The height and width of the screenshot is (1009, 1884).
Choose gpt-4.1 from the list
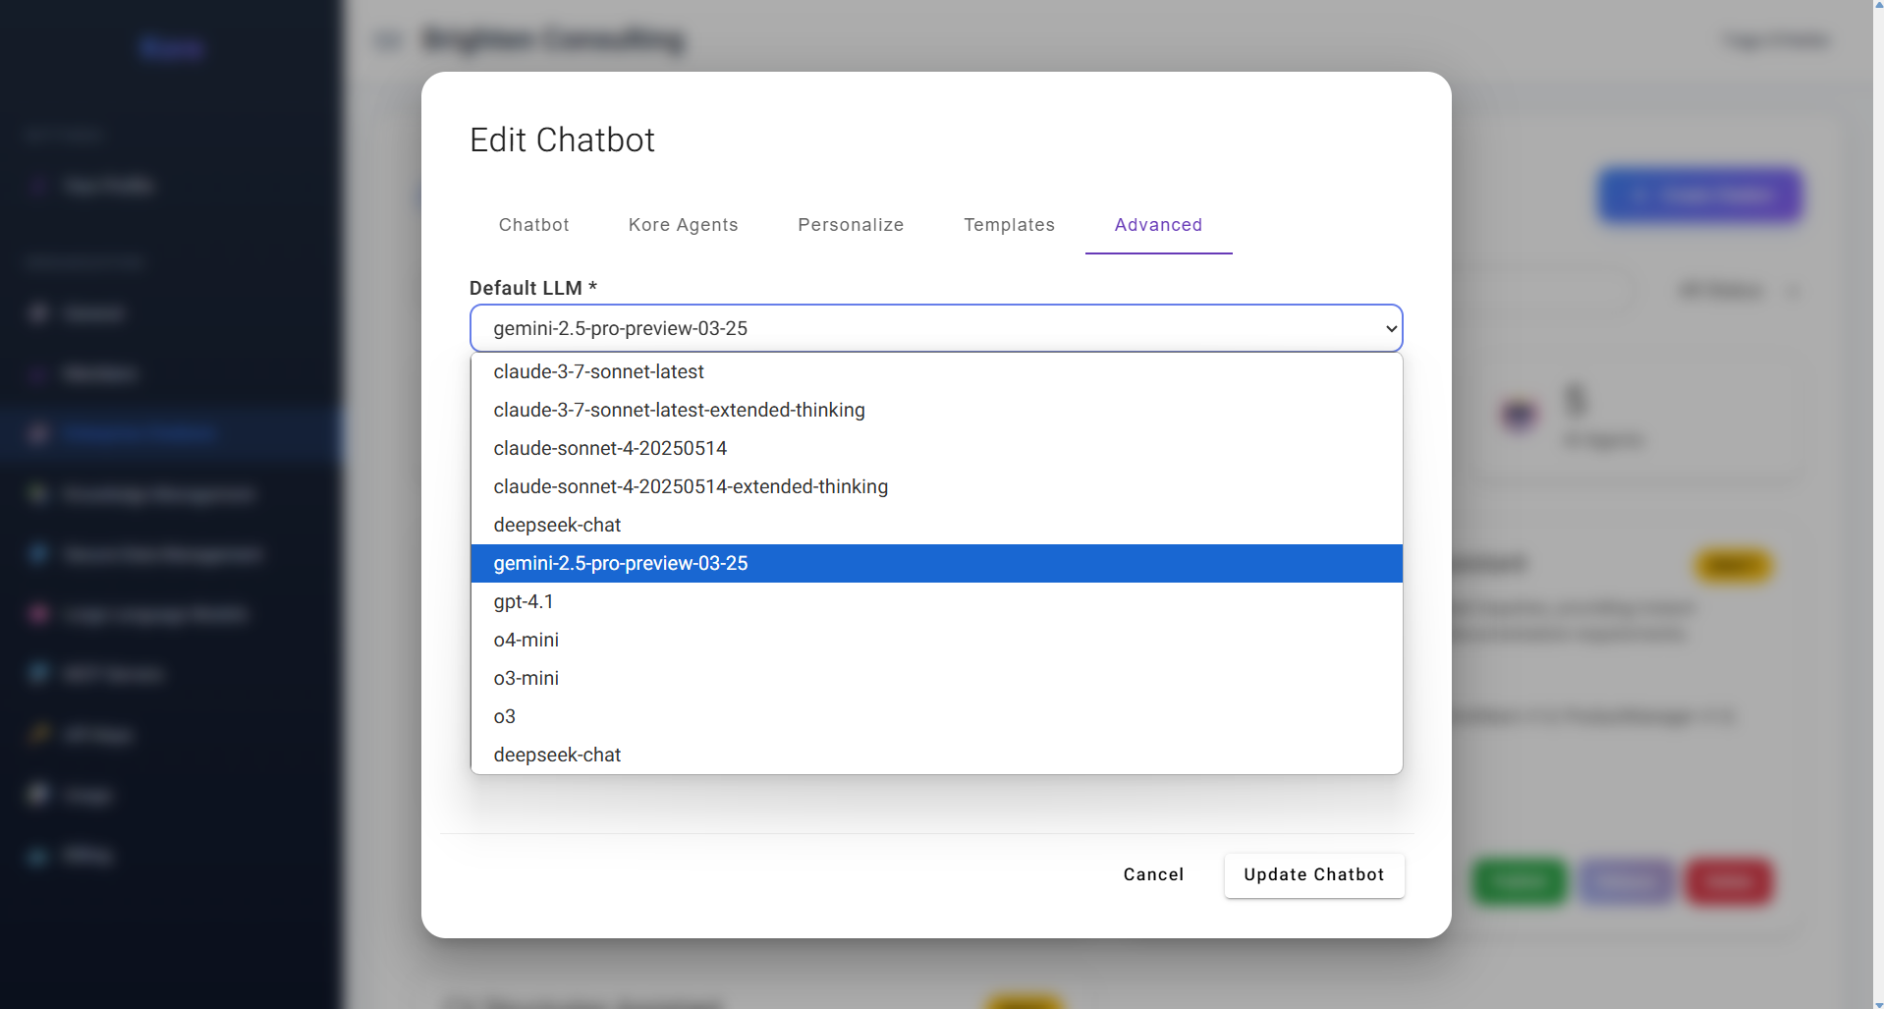936,601
